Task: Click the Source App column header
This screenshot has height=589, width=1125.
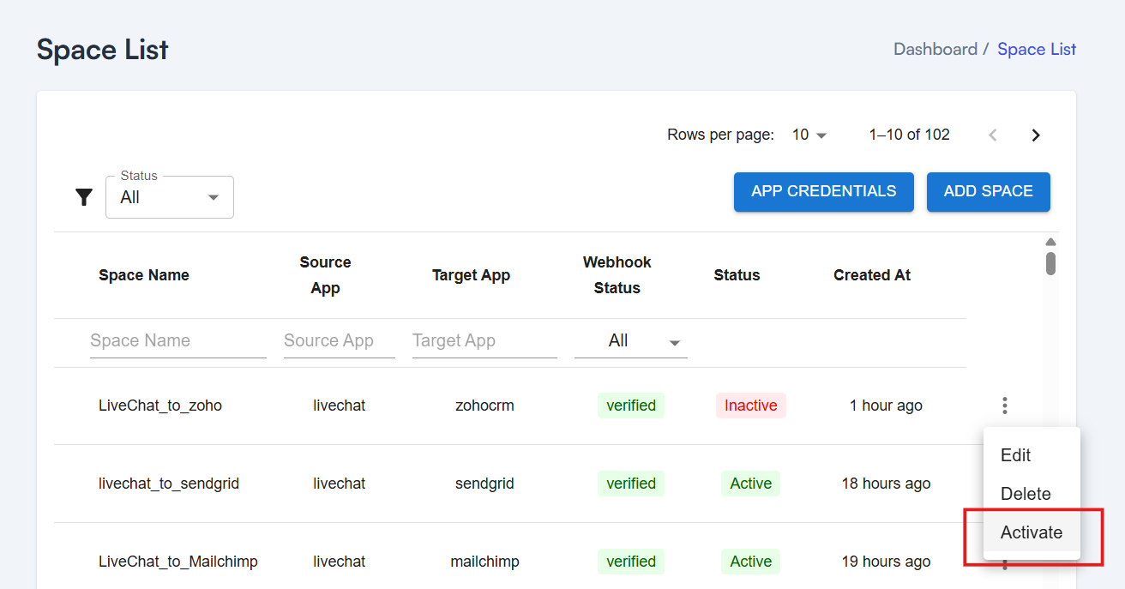Action: pyautogui.click(x=326, y=275)
